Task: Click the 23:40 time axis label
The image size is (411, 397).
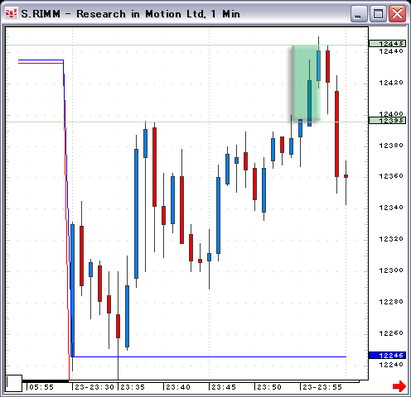Action: (x=178, y=387)
